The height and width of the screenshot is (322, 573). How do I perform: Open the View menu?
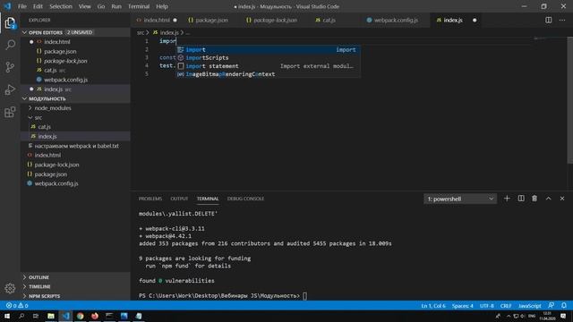point(84,6)
